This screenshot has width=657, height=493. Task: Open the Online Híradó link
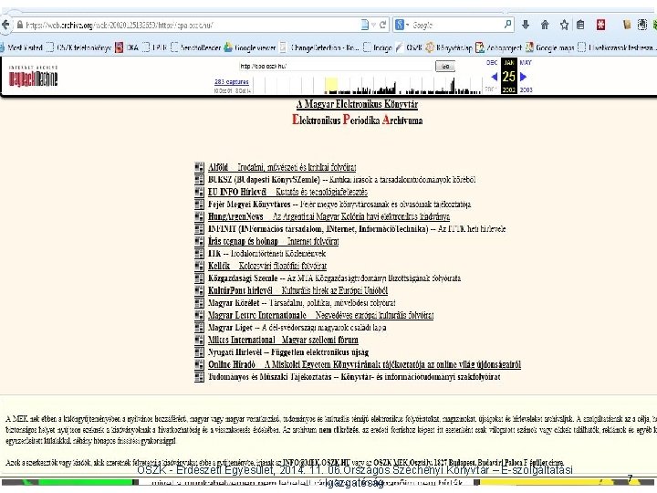tap(364, 364)
